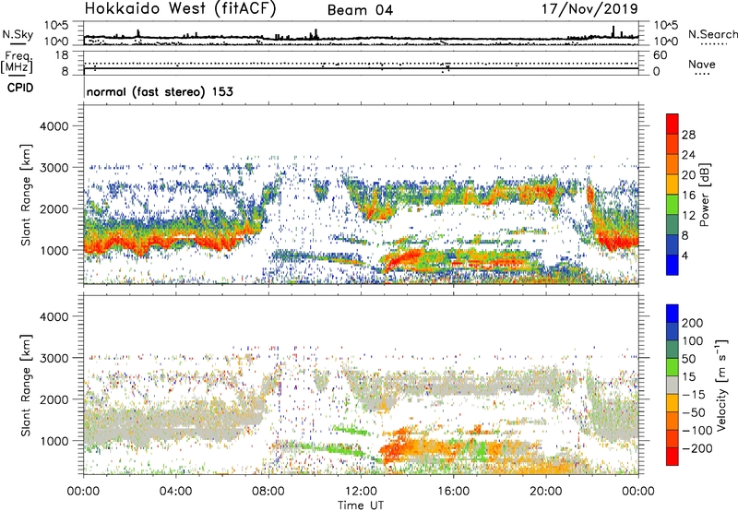738x511 pixels.
Task: Click the date label "17/Nov/2019"
Action: (589, 8)
